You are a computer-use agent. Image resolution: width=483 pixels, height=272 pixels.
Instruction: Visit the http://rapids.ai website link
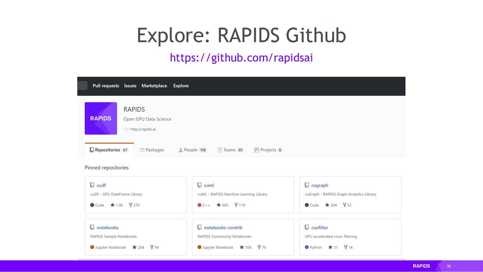click(143, 129)
